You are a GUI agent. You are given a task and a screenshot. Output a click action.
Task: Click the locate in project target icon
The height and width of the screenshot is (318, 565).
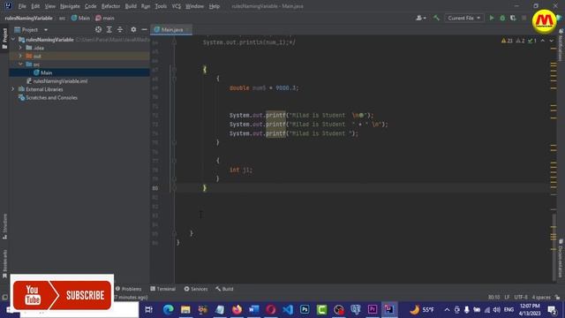(98, 29)
